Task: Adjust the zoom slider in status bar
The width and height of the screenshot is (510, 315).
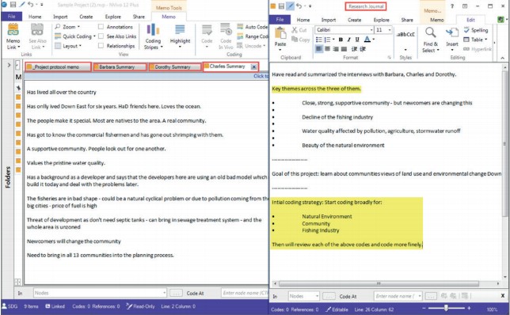Action: pos(446,308)
